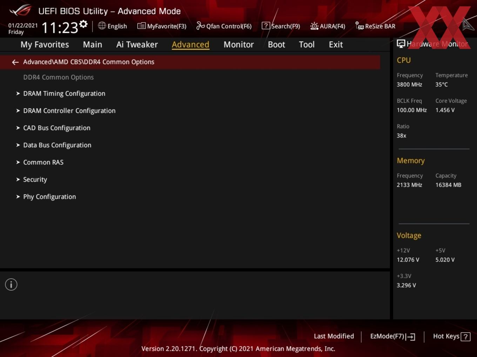Click memory capacity 16384 MB
This screenshot has height=357, width=477.
(x=448, y=185)
